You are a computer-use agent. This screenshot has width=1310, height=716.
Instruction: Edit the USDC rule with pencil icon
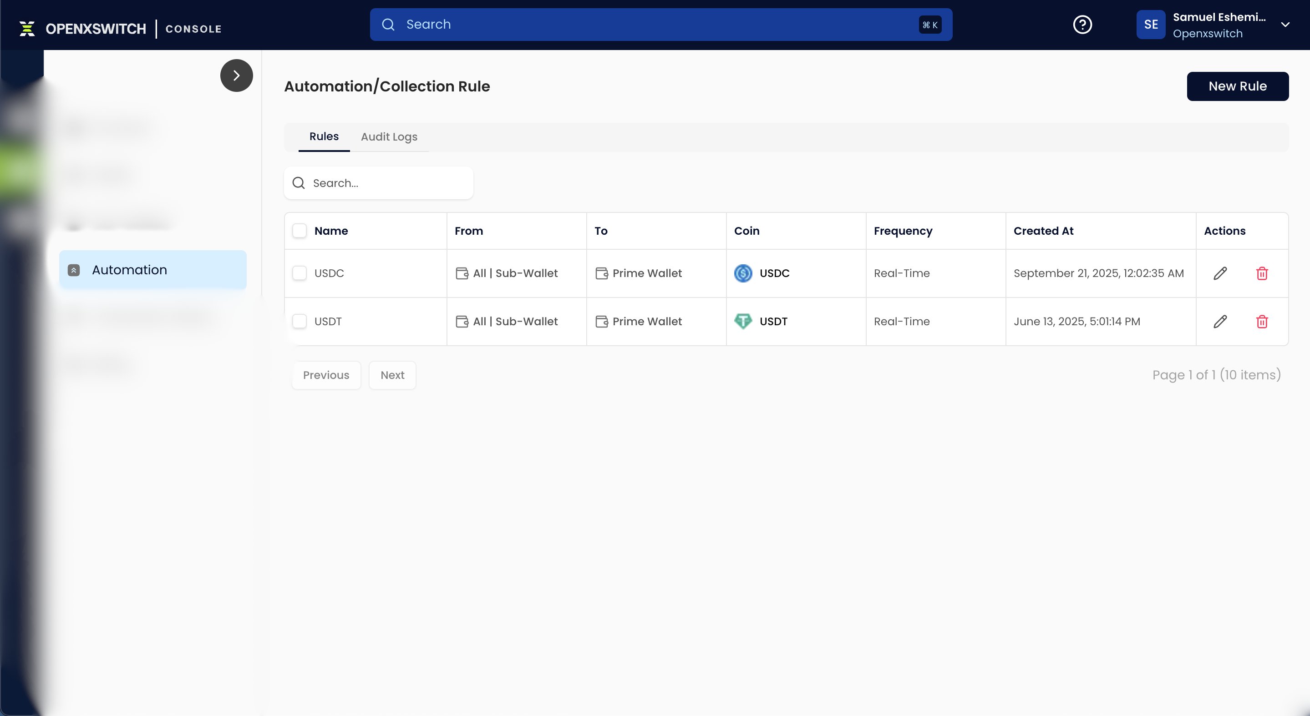click(x=1220, y=273)
